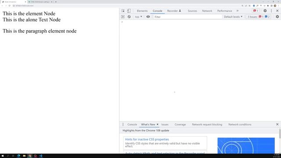Screen dimensions: 281x158
Task: Reload the page with the browser refresh button
Action: [x=10, y=6]
